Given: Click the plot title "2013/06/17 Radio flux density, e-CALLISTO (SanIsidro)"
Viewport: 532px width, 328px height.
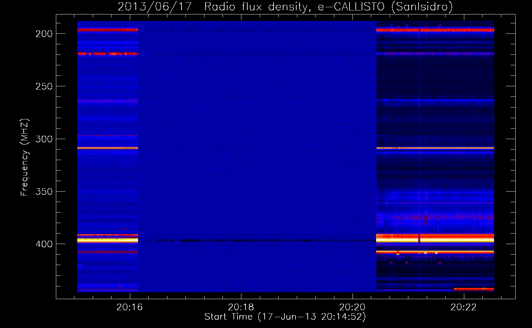Looking at the screenshot, I should pos(285,7).
